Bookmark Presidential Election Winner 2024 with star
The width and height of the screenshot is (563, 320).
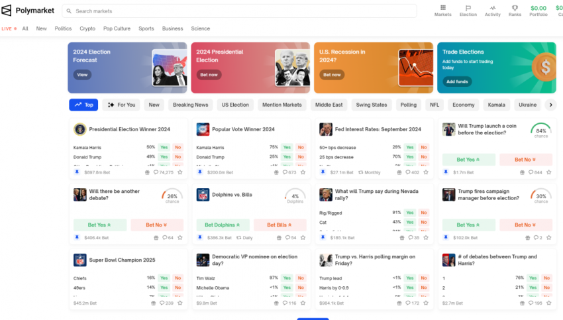pyautogui.click(x=180, y=172)
